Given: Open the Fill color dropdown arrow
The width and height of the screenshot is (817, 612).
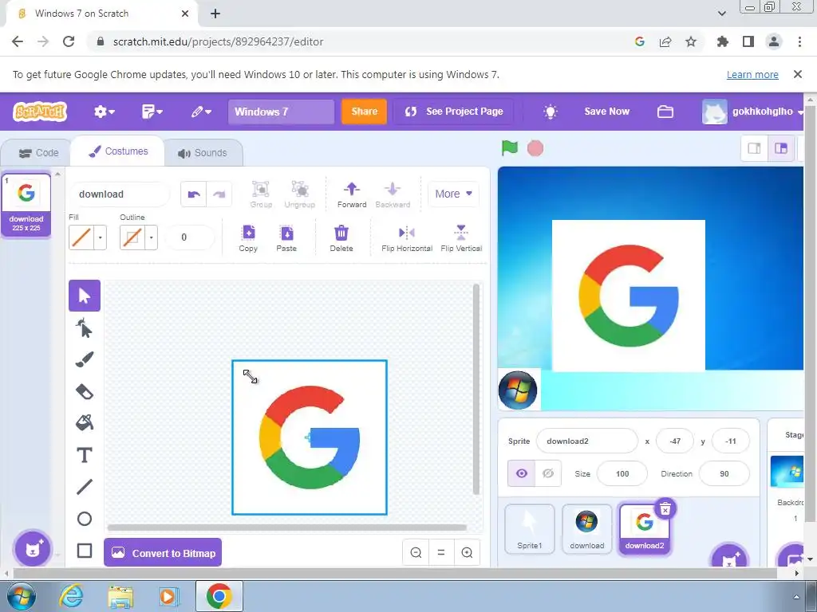Looking at the screenshot, I should [x=100, y=237].
